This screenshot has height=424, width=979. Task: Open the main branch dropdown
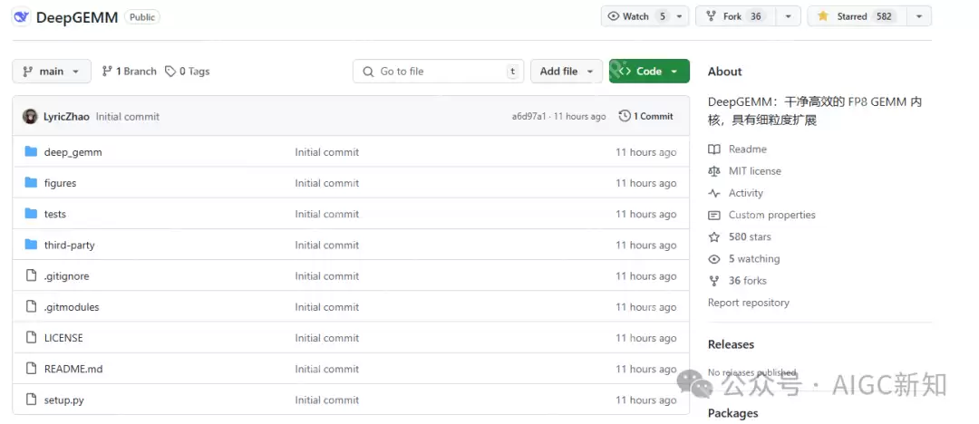click(x=52, y=72)
